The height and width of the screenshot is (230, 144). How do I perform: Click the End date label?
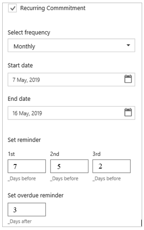pos(19,99)
